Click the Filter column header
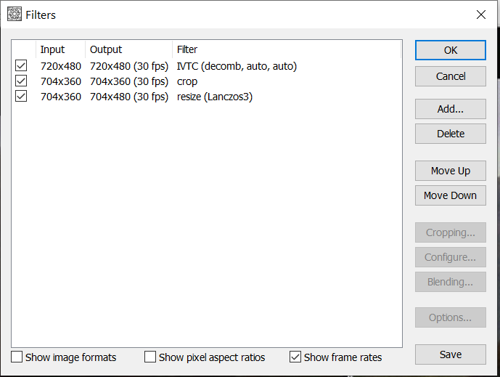 coord(187,49)
